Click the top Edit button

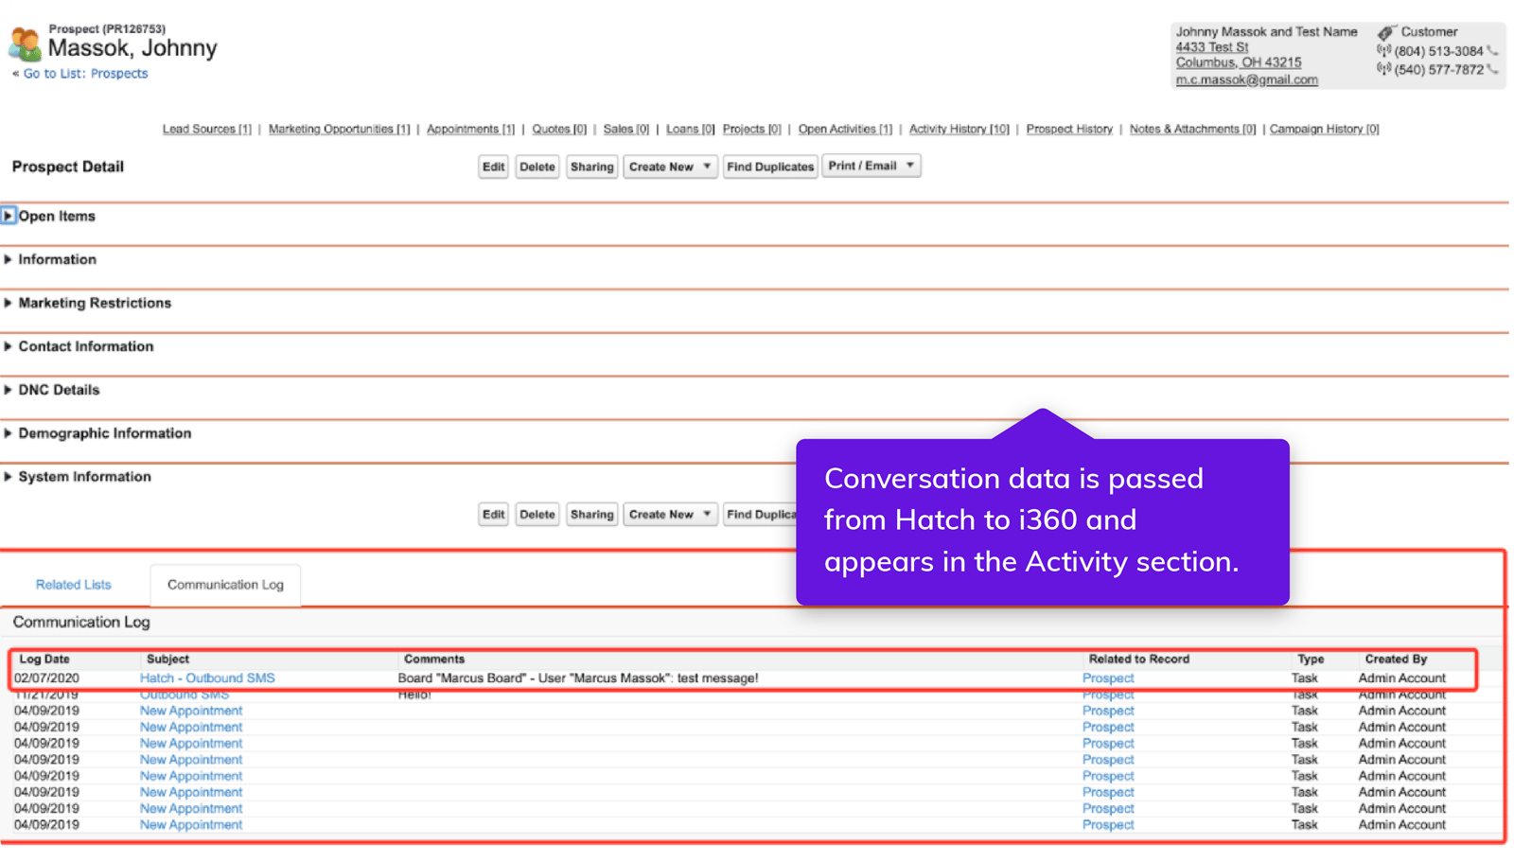click(x=493, y=167)
